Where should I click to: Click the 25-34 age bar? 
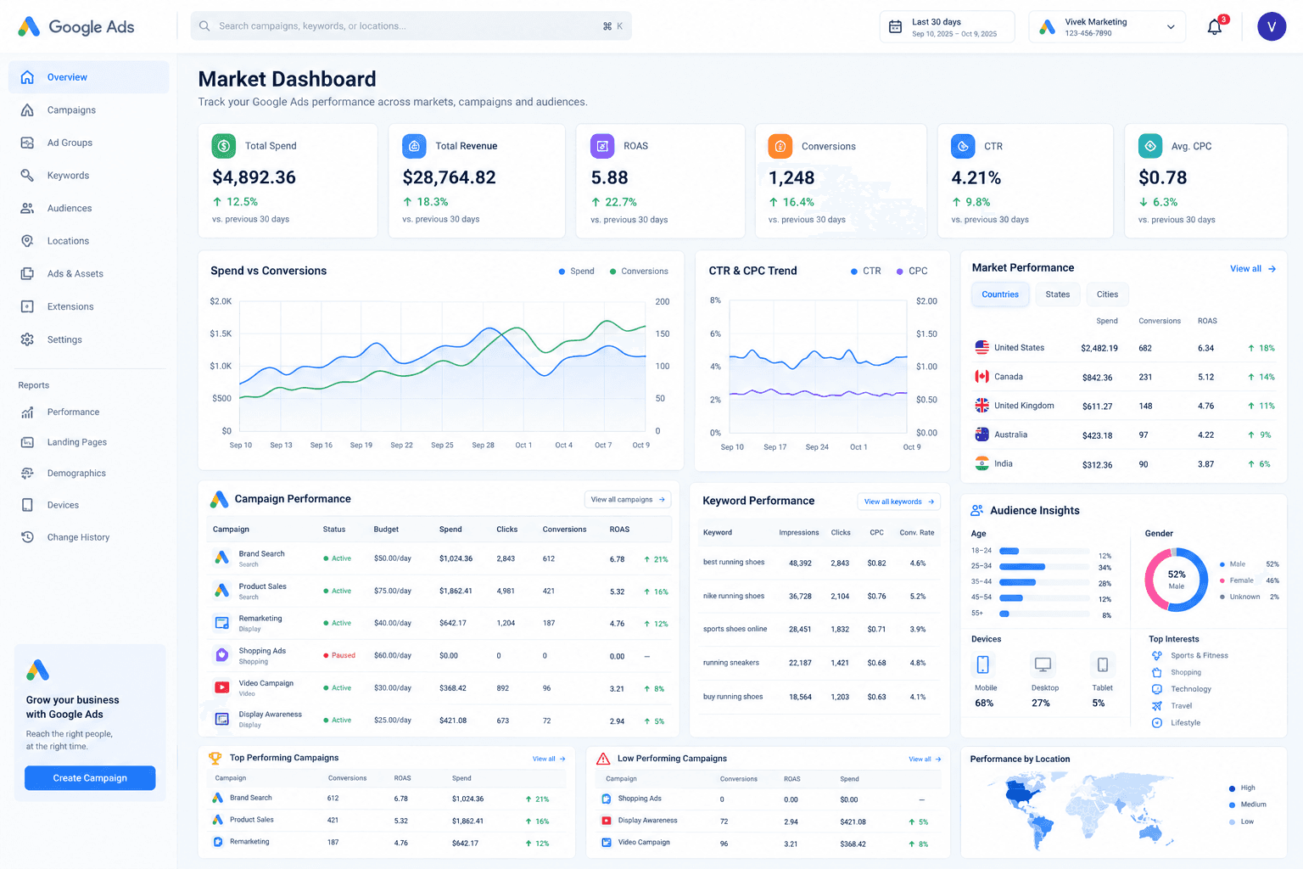(1044, 566)
